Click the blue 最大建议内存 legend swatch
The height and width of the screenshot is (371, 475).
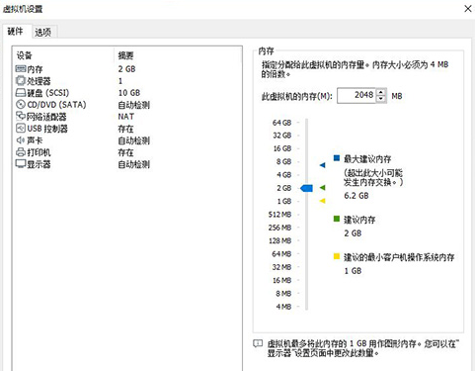(x=337, y=158)
